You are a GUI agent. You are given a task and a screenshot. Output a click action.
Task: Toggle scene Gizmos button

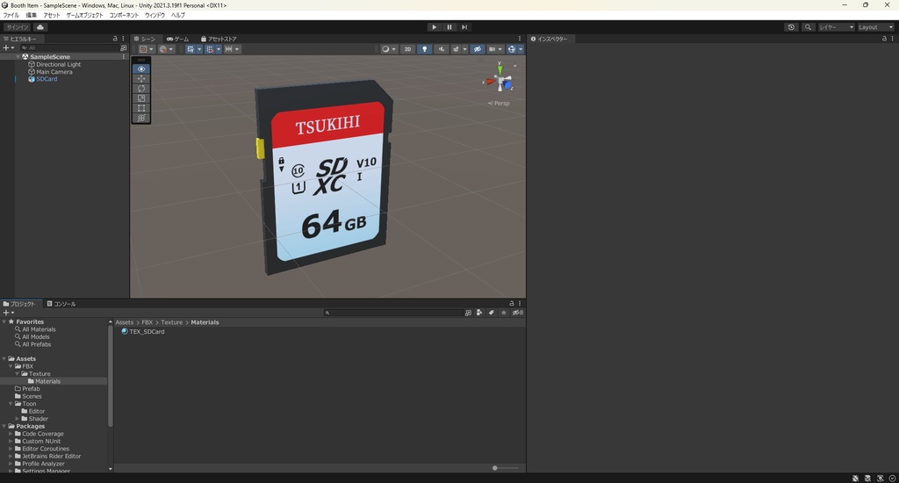point(512,49)
